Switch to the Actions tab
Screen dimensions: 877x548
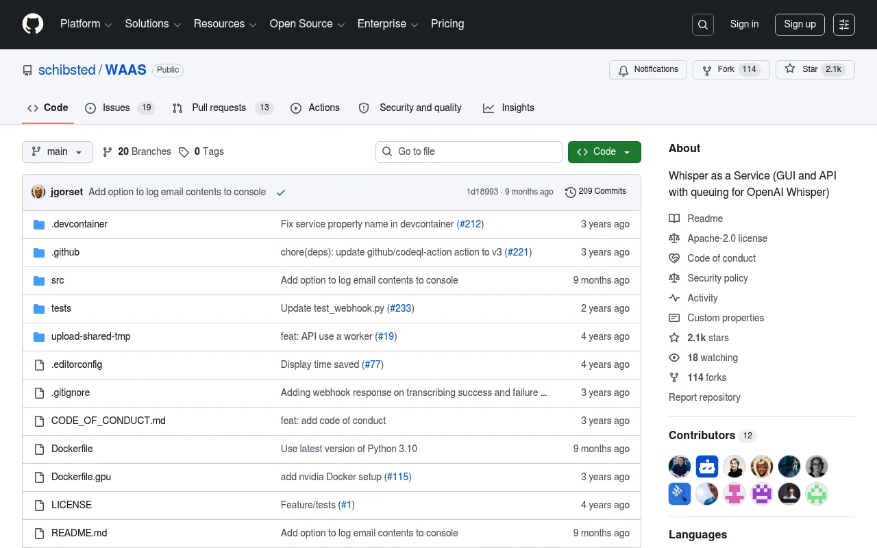(315, 108)
